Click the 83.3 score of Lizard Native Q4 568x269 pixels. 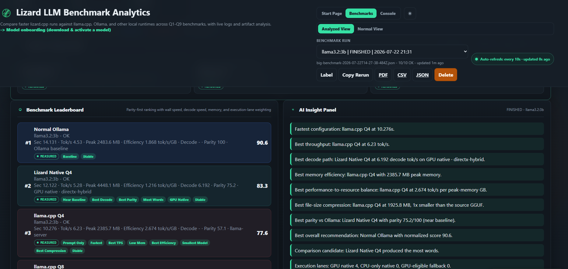click(x=262, y=186)
